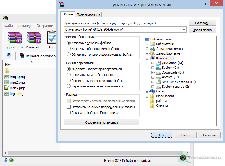
Task: Click the Сохранить установки button
Action: click(102, 122)
